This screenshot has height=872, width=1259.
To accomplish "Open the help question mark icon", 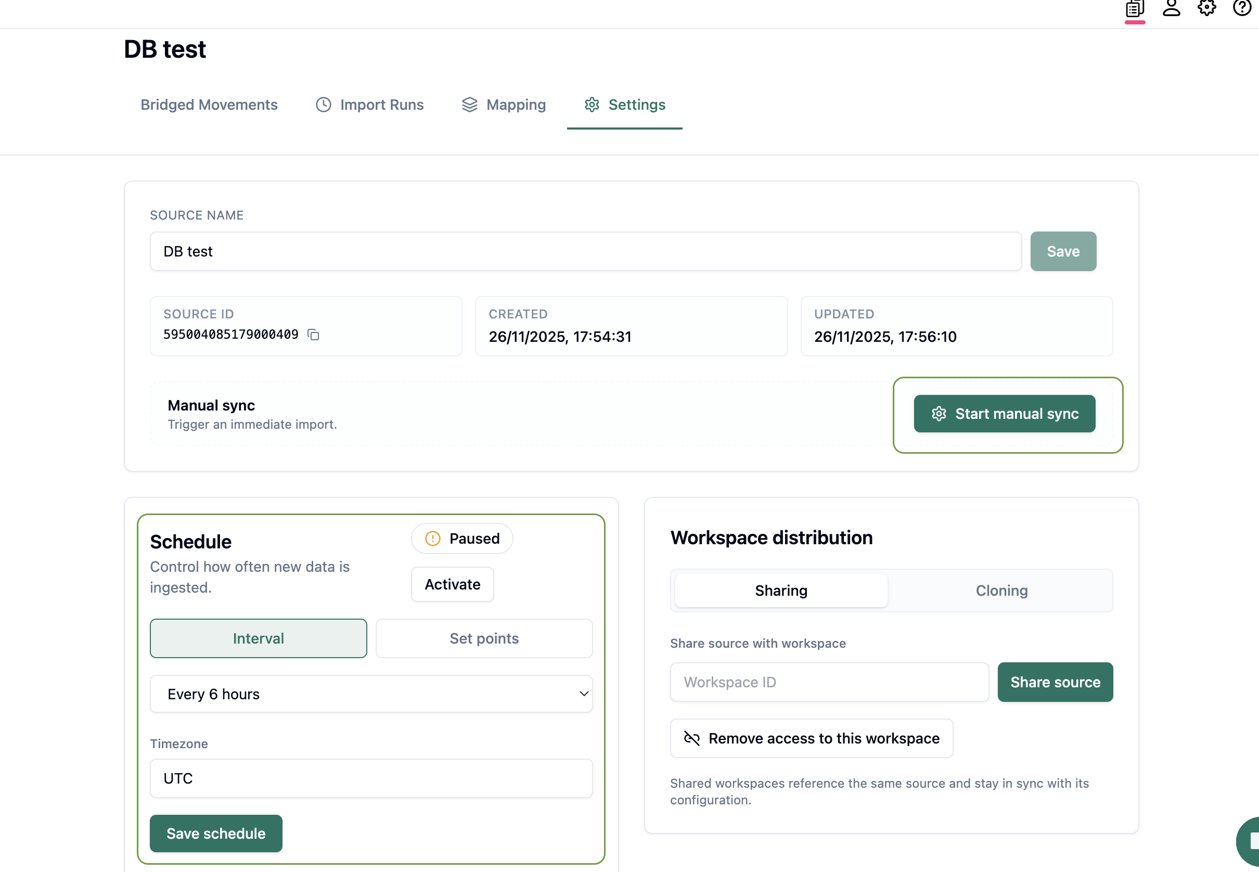I will [1241, 8].
